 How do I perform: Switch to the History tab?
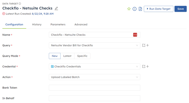click(37, 25)
